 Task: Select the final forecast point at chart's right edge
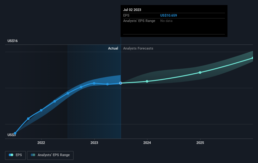pos(252,58)
